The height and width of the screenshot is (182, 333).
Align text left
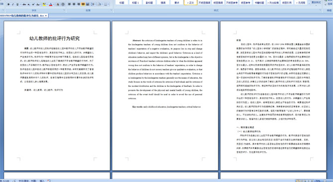(69, 4)
